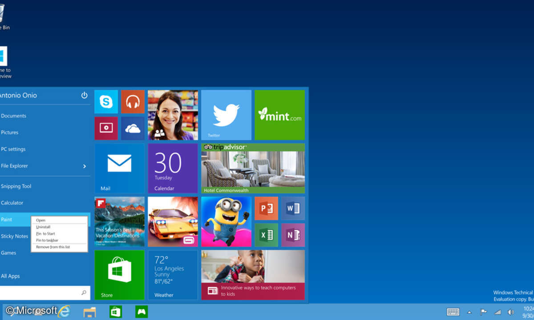The width and height of the screenshot is (534, 320).
Task: Open the Xbox Games icon on taskbar
Action: coord(142,312)
